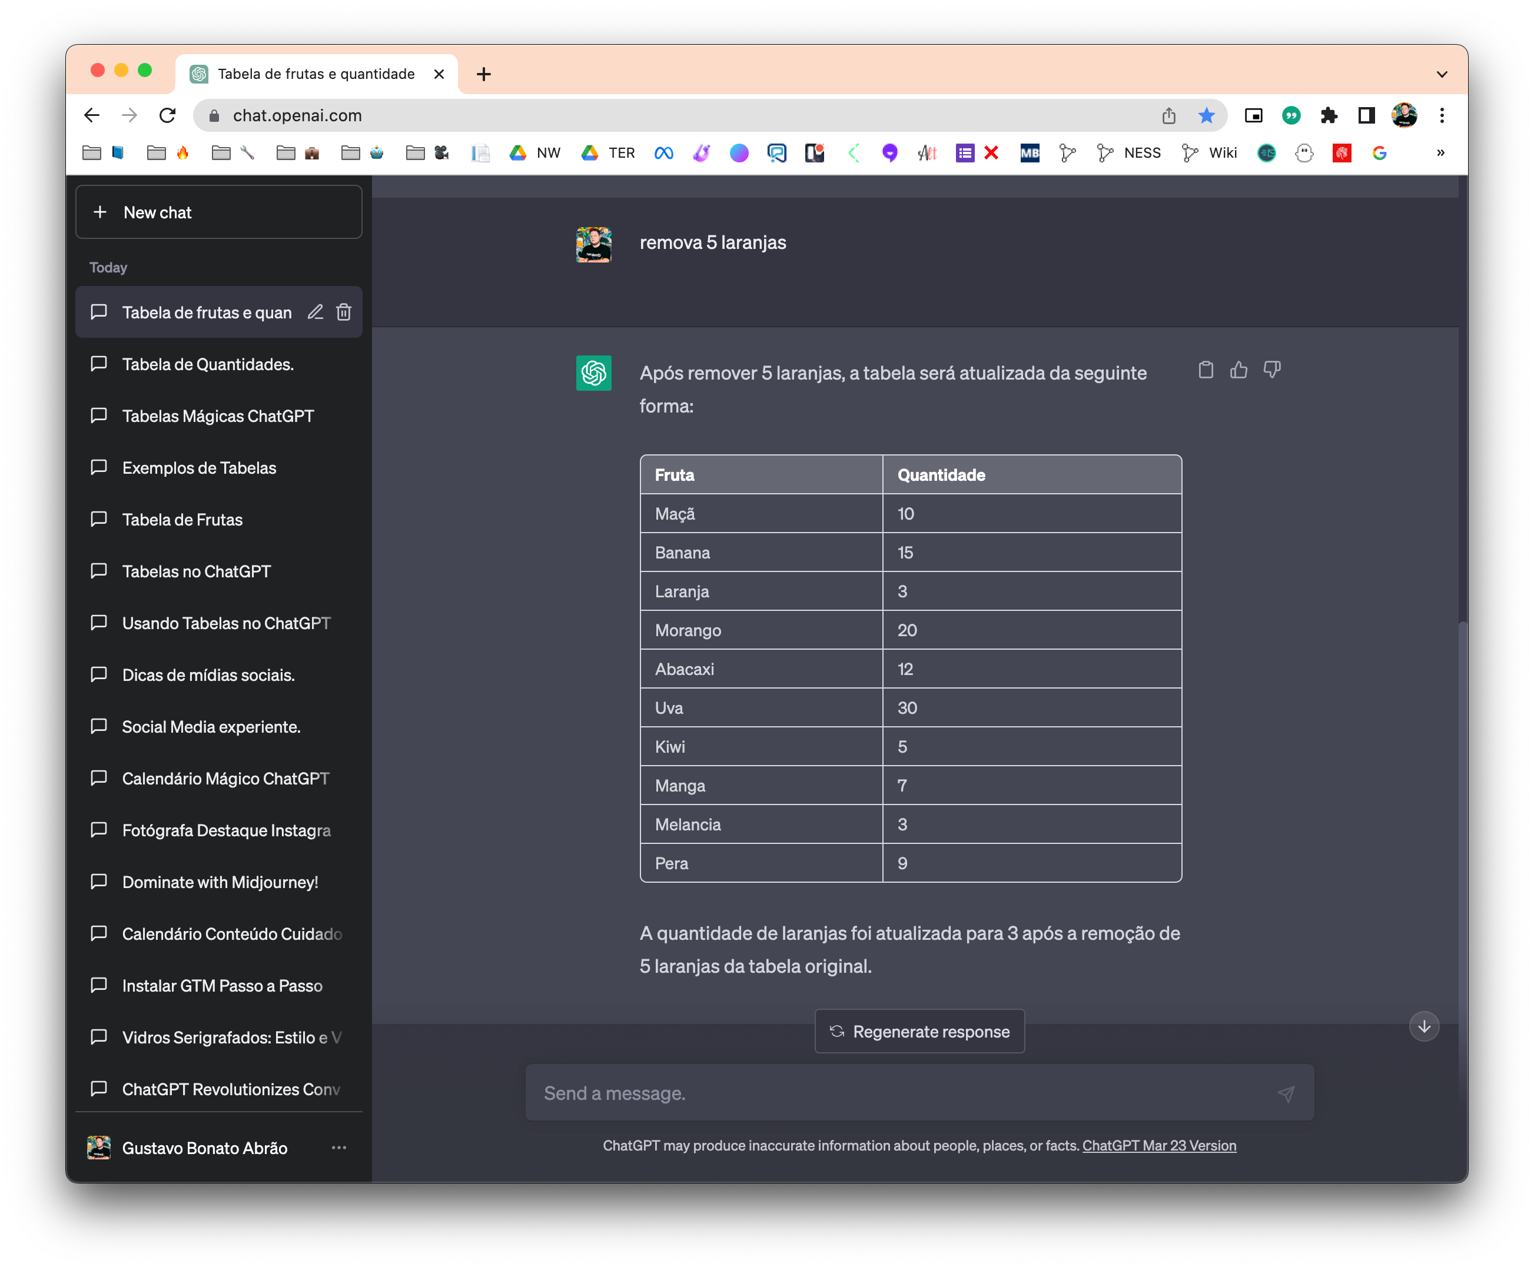Image resolution: width=1534 pixels, height=1270 pixels.
Task: Open the Wiki bookmark
Action: pyautogui.click(x=1210, y=152)
